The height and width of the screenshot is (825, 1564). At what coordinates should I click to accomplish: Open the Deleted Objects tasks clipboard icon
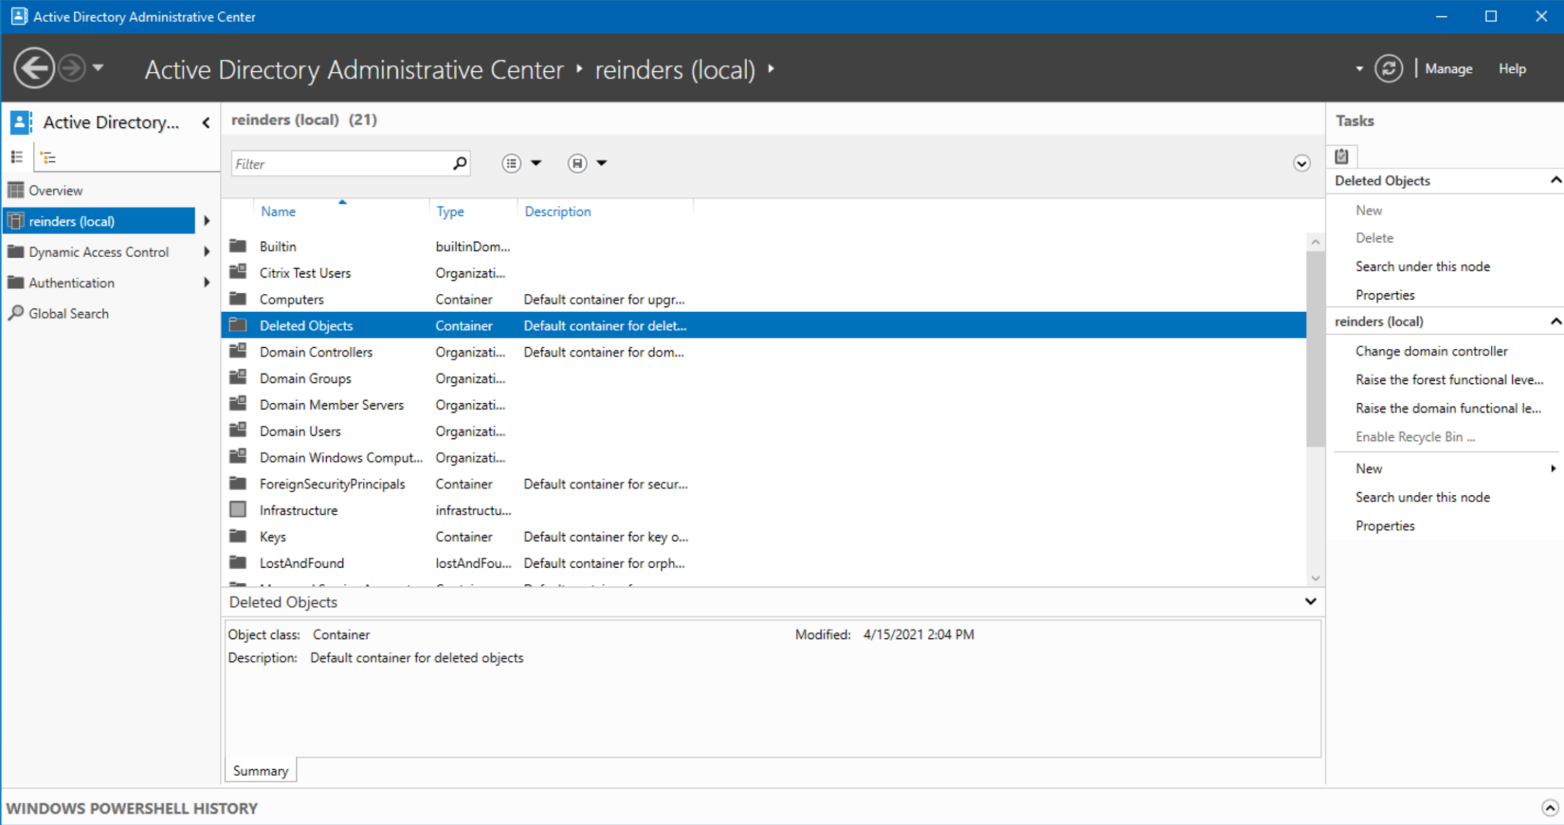pyautogui.click(x=1342, y=156)
